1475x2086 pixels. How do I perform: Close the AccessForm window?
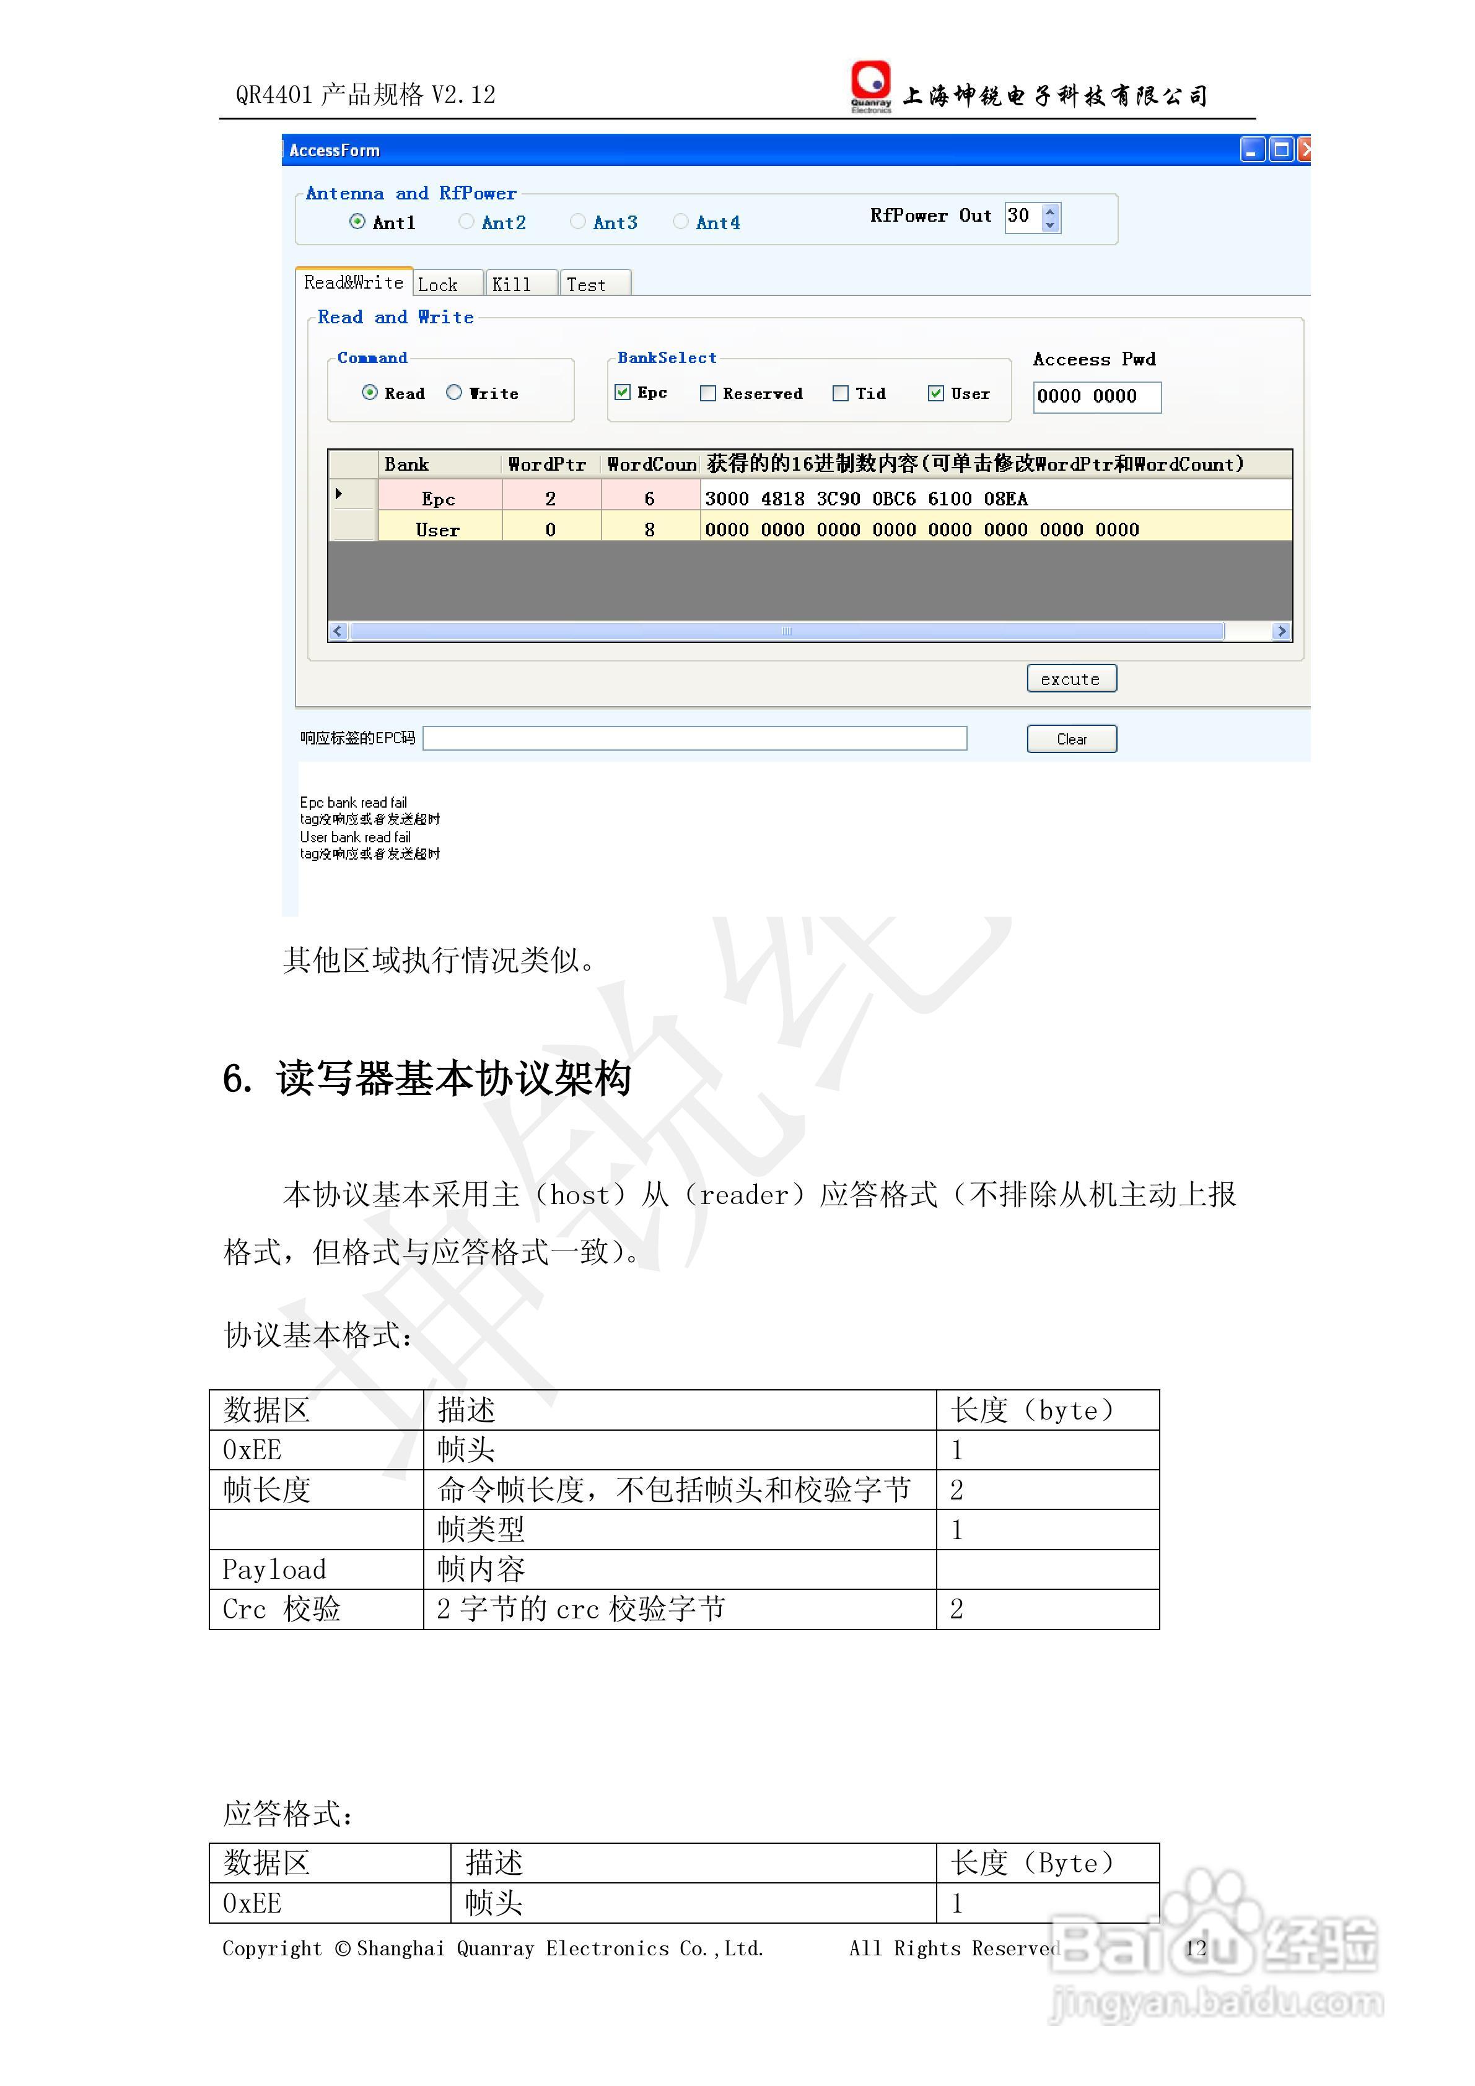tap(1305, 150)
